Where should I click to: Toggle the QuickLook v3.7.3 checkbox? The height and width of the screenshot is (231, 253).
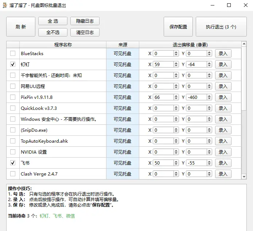[x=13, y=108]
